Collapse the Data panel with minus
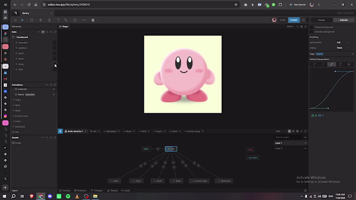This screenshot has height=200, width=356. (x=39, y=32)
